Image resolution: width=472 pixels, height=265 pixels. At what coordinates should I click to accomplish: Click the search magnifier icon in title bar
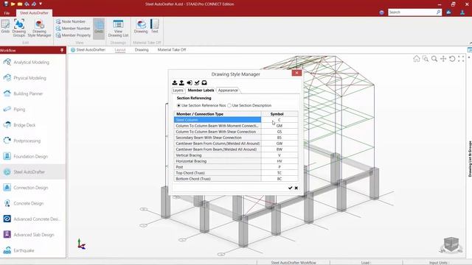pos(438,12)
